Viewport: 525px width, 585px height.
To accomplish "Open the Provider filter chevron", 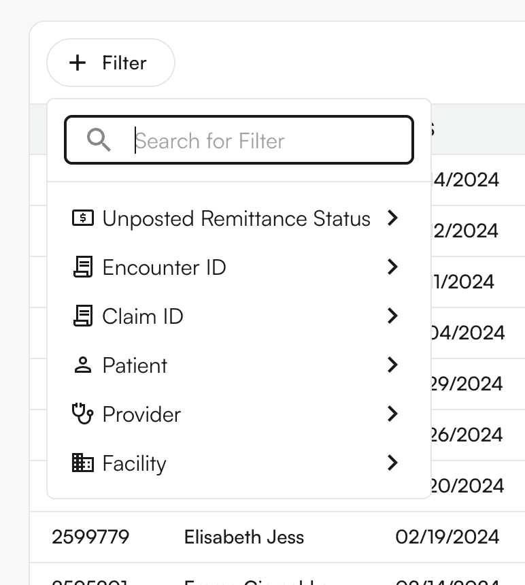I will [392, 414].
